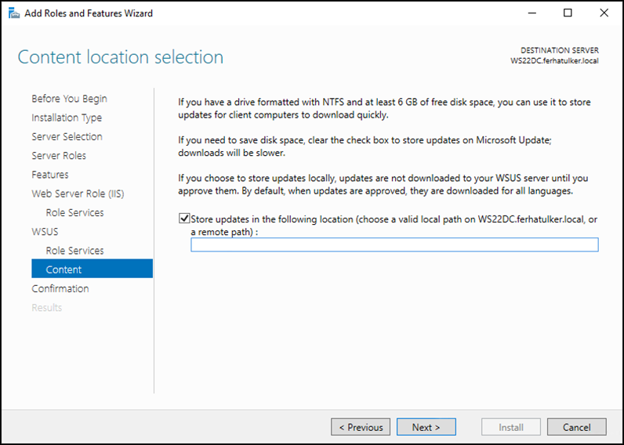Viewport: 624px width, 445px height.
Task: Select Server Selection in sidebar
Action: (x=67, y=136)
